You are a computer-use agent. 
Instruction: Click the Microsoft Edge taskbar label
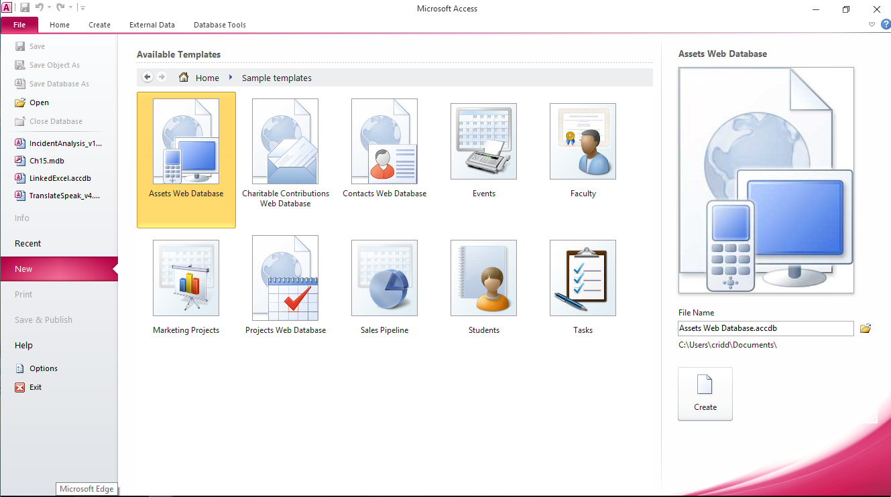coord(86,489)
